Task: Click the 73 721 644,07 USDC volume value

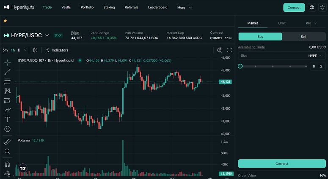Action: 142,38
